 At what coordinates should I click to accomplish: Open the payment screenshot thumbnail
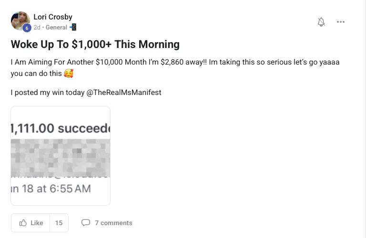61,156
